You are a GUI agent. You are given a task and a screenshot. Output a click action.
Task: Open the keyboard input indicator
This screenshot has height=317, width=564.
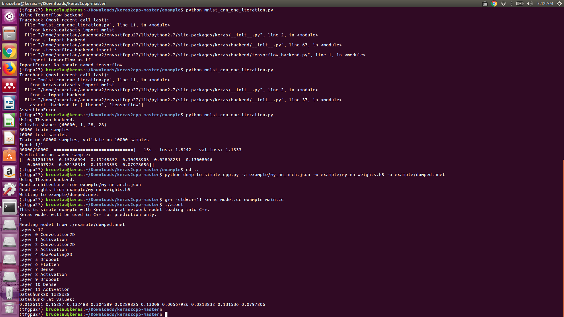click(x=485, y=4)
